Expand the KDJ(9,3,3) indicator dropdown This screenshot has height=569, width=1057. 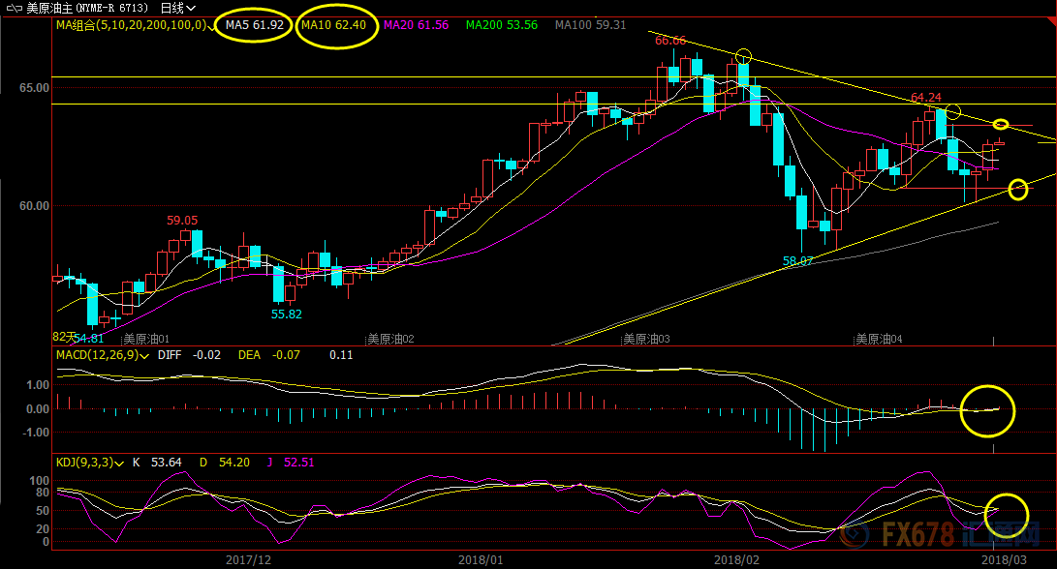[119, 464]
